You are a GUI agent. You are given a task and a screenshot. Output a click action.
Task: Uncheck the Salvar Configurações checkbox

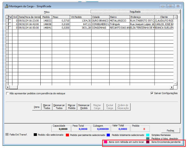click(x=152, y=93)
